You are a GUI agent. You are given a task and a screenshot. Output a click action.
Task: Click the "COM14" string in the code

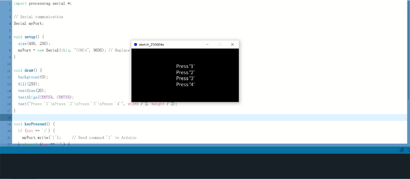point(81,50)
